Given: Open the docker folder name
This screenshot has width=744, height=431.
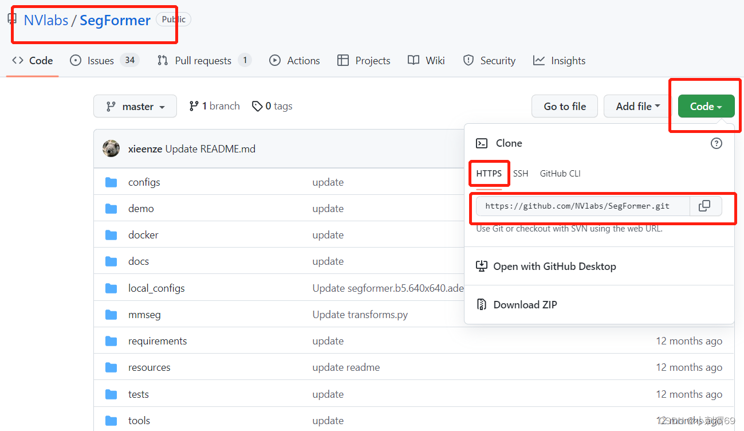Looking at the screenshot, I should coord(143,235).
